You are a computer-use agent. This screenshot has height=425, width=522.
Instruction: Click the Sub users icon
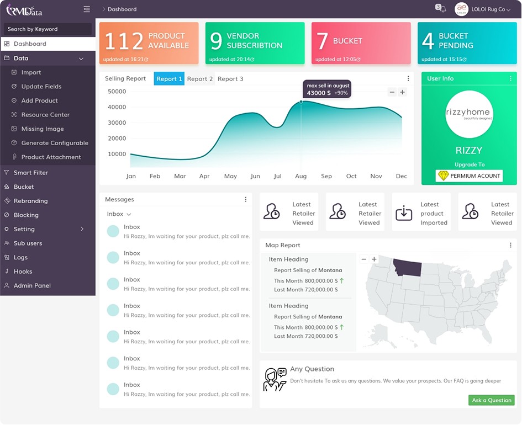6,243
